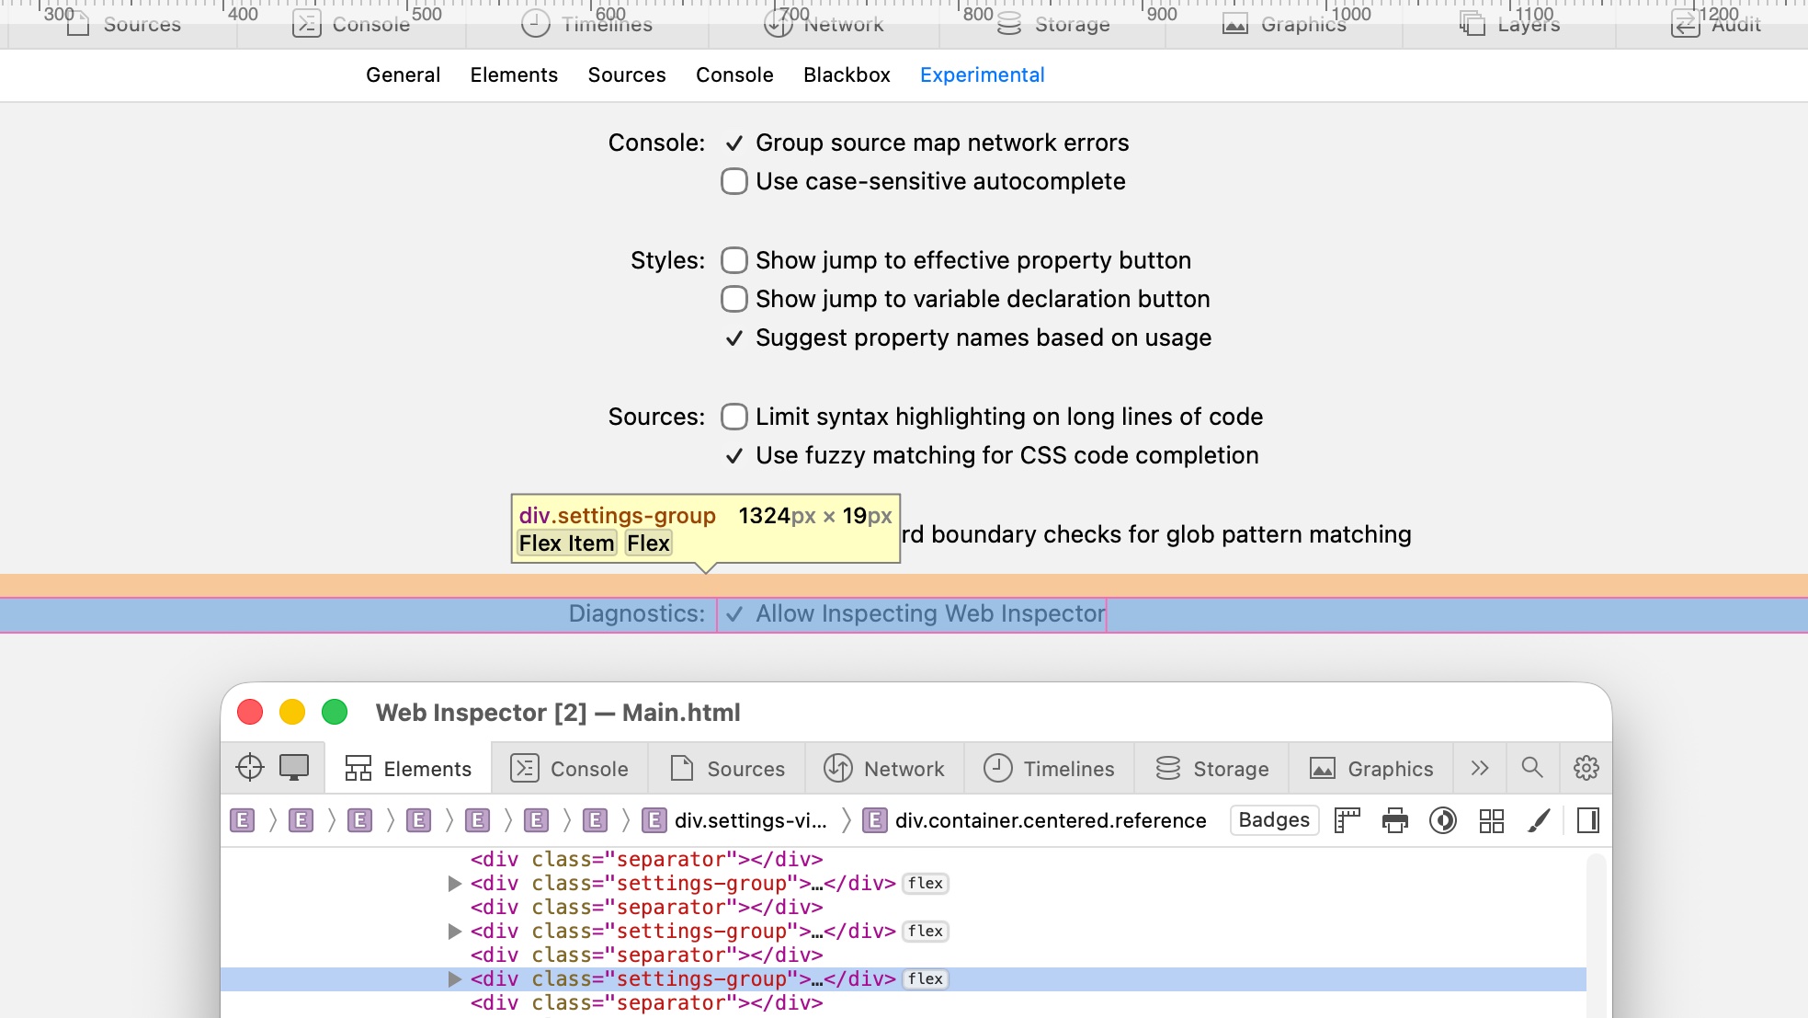Image resolution: width=1808 pixels, height=1018 pixels.
Task: Click the print styles printer icon
Action: coord(1395,819)
